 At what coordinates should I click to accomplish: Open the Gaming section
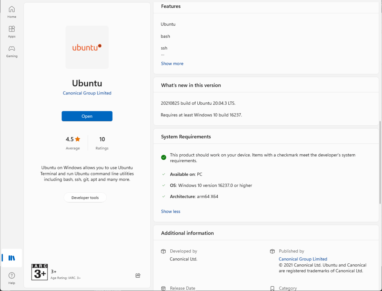click(12, 52)
